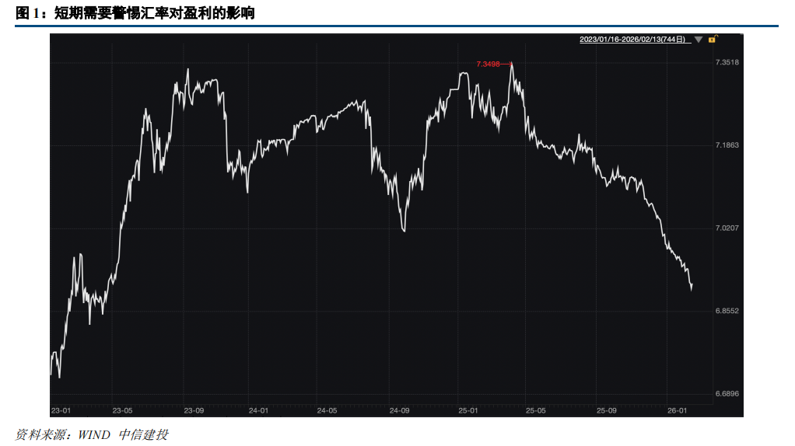Screen dimensions: 795x446
Task: Click the 24-05 x-axis date label
Action: (327, 409)
